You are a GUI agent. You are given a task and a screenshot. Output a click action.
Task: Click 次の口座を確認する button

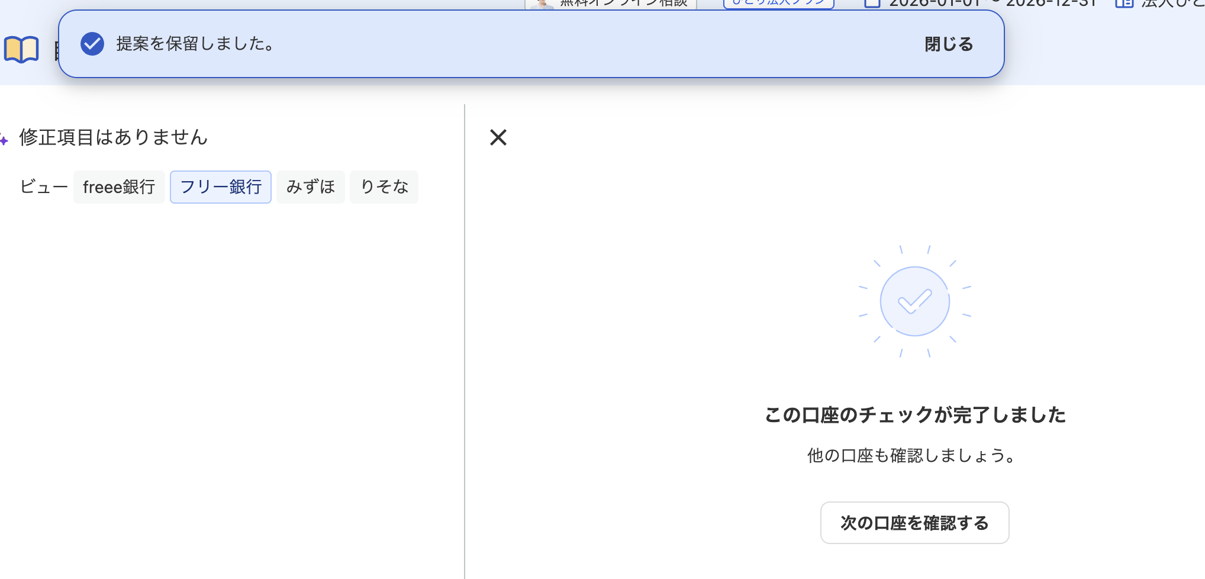tap(914, 523)
